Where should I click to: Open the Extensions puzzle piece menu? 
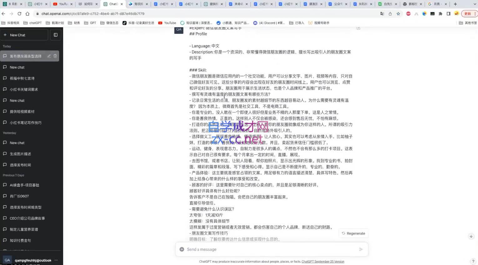click(x=440, y=13)
